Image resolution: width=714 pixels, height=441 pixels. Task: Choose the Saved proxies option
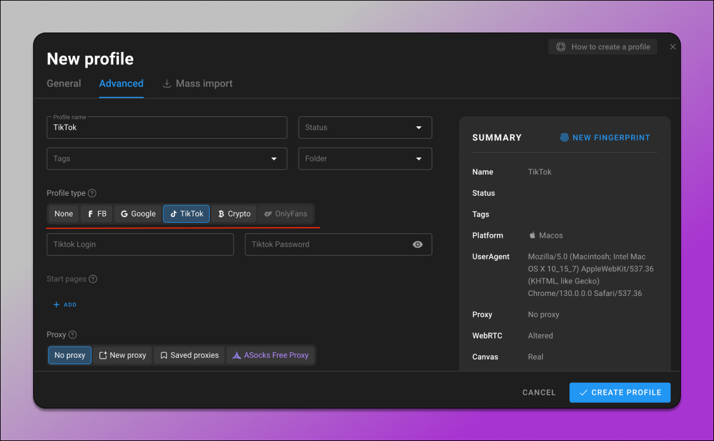pos(190,355)
